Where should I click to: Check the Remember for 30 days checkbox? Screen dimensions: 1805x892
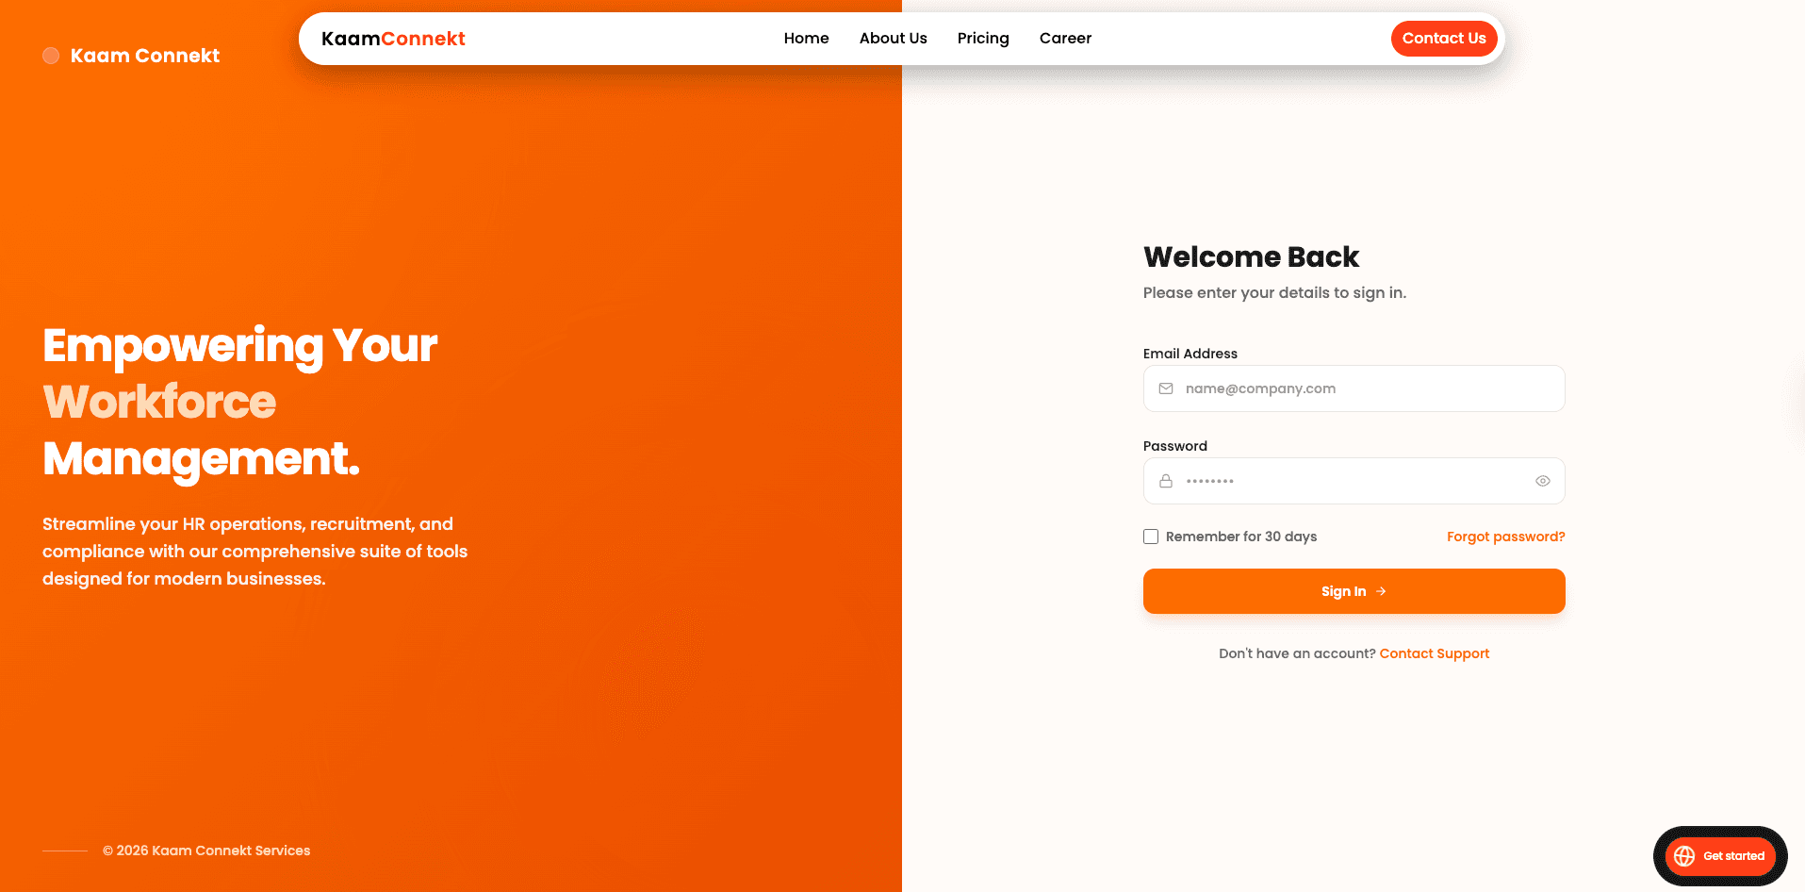1151,537
